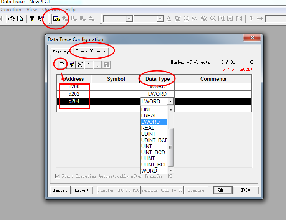Click the Delete object scissors icon
The height and width of the screenshot is (220, 286).
click(x=80, y=65)
